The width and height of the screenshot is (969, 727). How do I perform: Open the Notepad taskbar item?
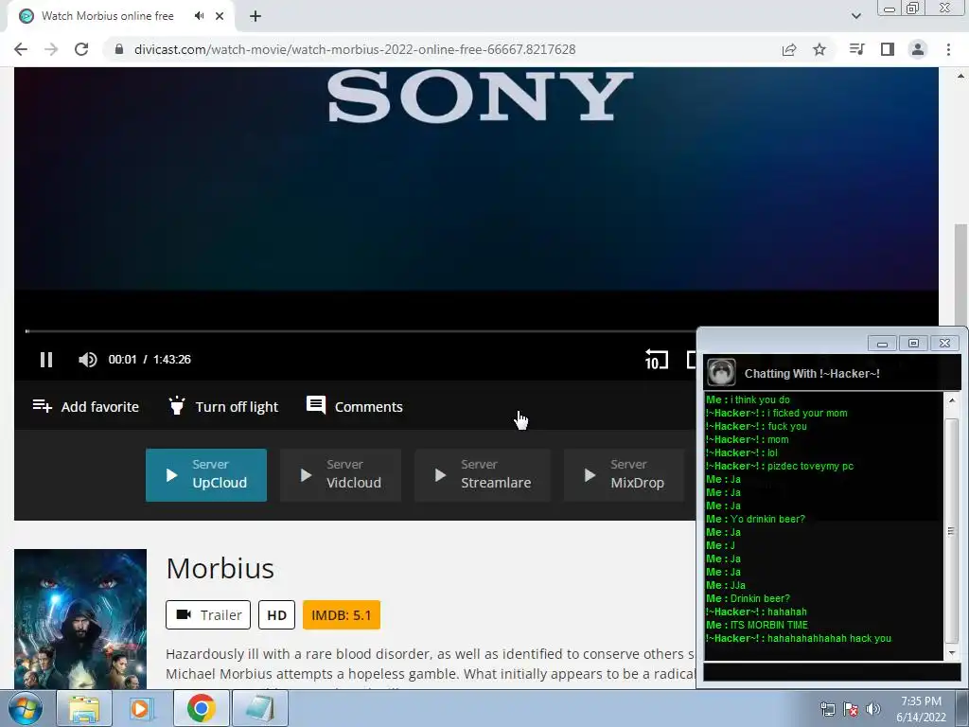pyautogui.click(x=259, y=708)
